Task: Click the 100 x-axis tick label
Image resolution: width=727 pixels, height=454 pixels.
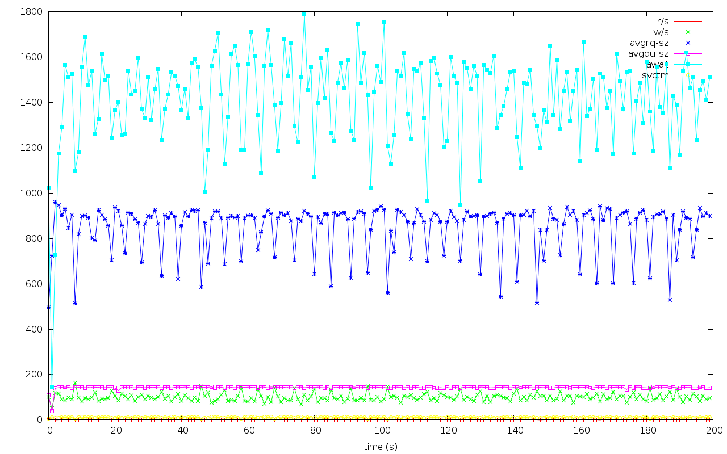Action: pos(381,431)
